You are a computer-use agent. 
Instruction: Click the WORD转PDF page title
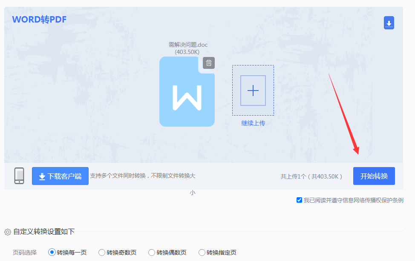point(39,19)
